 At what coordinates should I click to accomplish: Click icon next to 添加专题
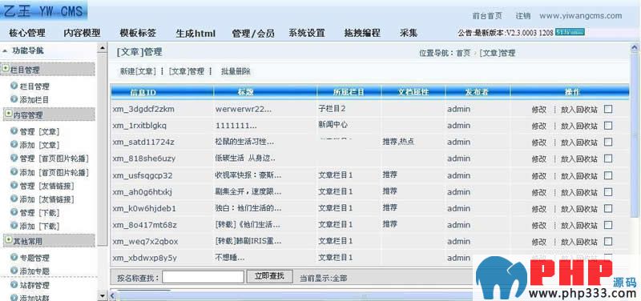[x=14, y=271]
